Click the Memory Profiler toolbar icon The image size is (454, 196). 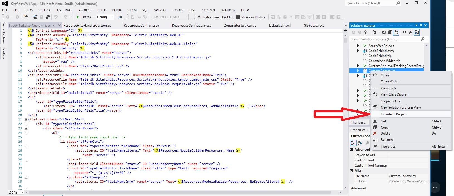coord(238,17)
